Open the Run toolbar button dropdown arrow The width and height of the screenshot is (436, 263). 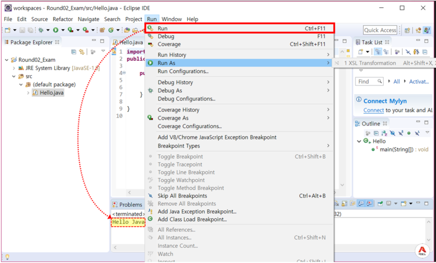tap(63, 30)
